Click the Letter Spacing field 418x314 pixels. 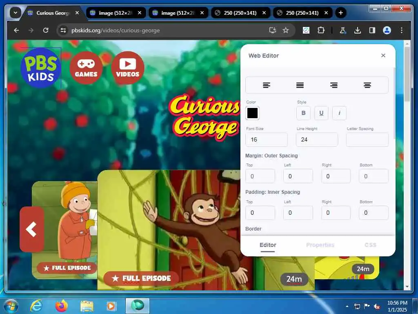coord(367,139)
